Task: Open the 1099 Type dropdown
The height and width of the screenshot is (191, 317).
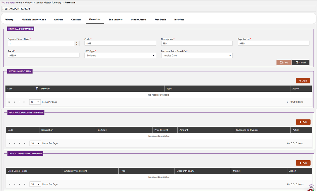Action: (120, 55)
